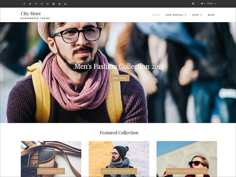Click the Ecommerce Theme tagline text
The height and width of the screenshot is (177, 236).
pos(35,18)
